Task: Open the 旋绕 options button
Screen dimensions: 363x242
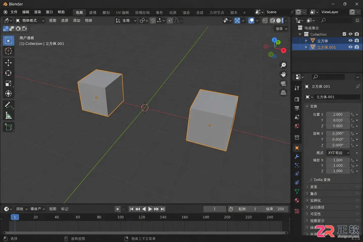Action: pyautogui.click(x=281, y=29)
